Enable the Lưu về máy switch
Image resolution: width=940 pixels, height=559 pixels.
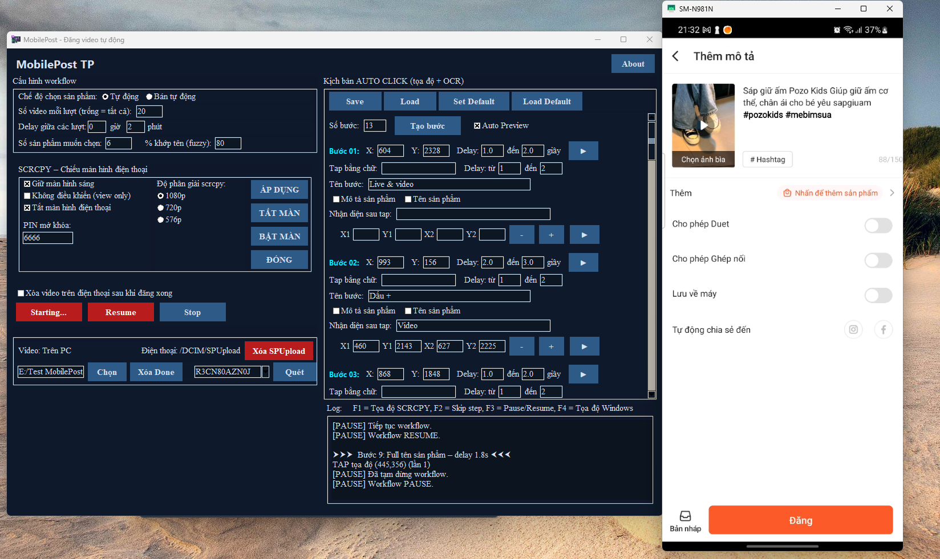pos(878,295)
